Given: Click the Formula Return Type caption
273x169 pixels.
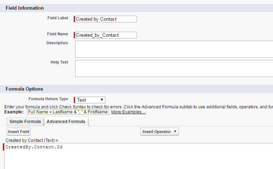Looking at the screenshot, I should tap(48, 99).
